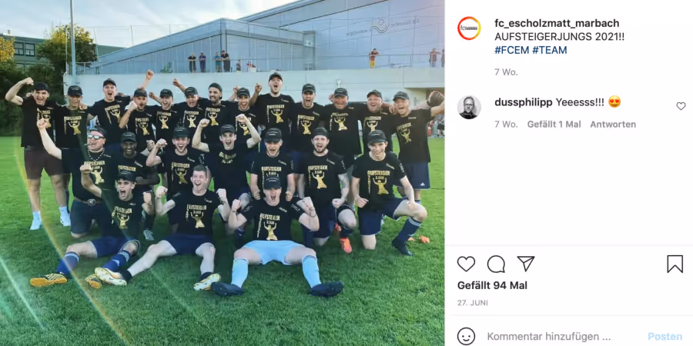This screenshot has width=693, height=346.
Task: Open the emoji picker smiley icon
Action: click(466, 336)
